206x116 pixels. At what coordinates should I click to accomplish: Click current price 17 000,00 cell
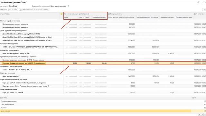[132, 53]
